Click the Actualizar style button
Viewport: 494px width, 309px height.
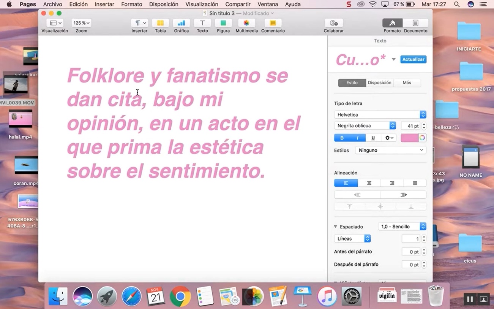413,59
